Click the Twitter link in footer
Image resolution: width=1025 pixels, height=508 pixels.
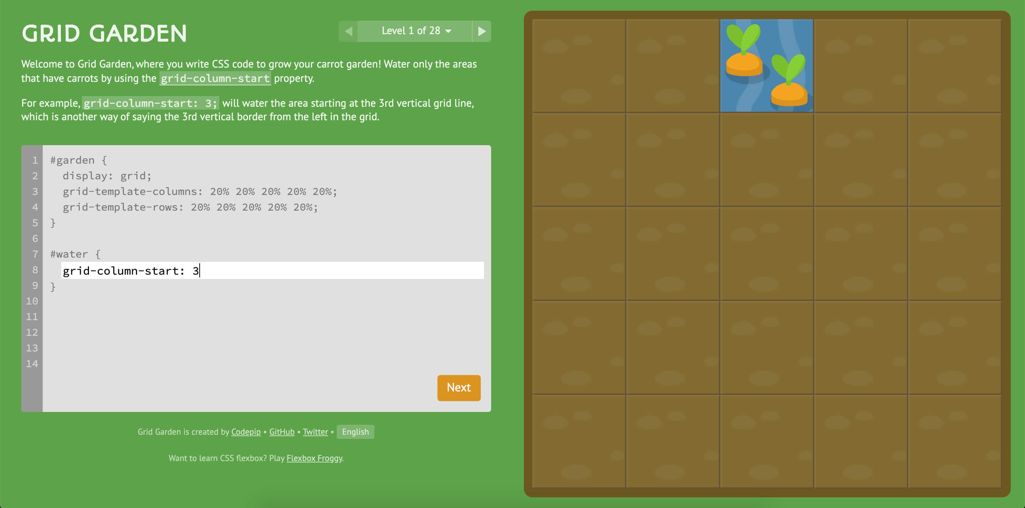coord(314,432)
